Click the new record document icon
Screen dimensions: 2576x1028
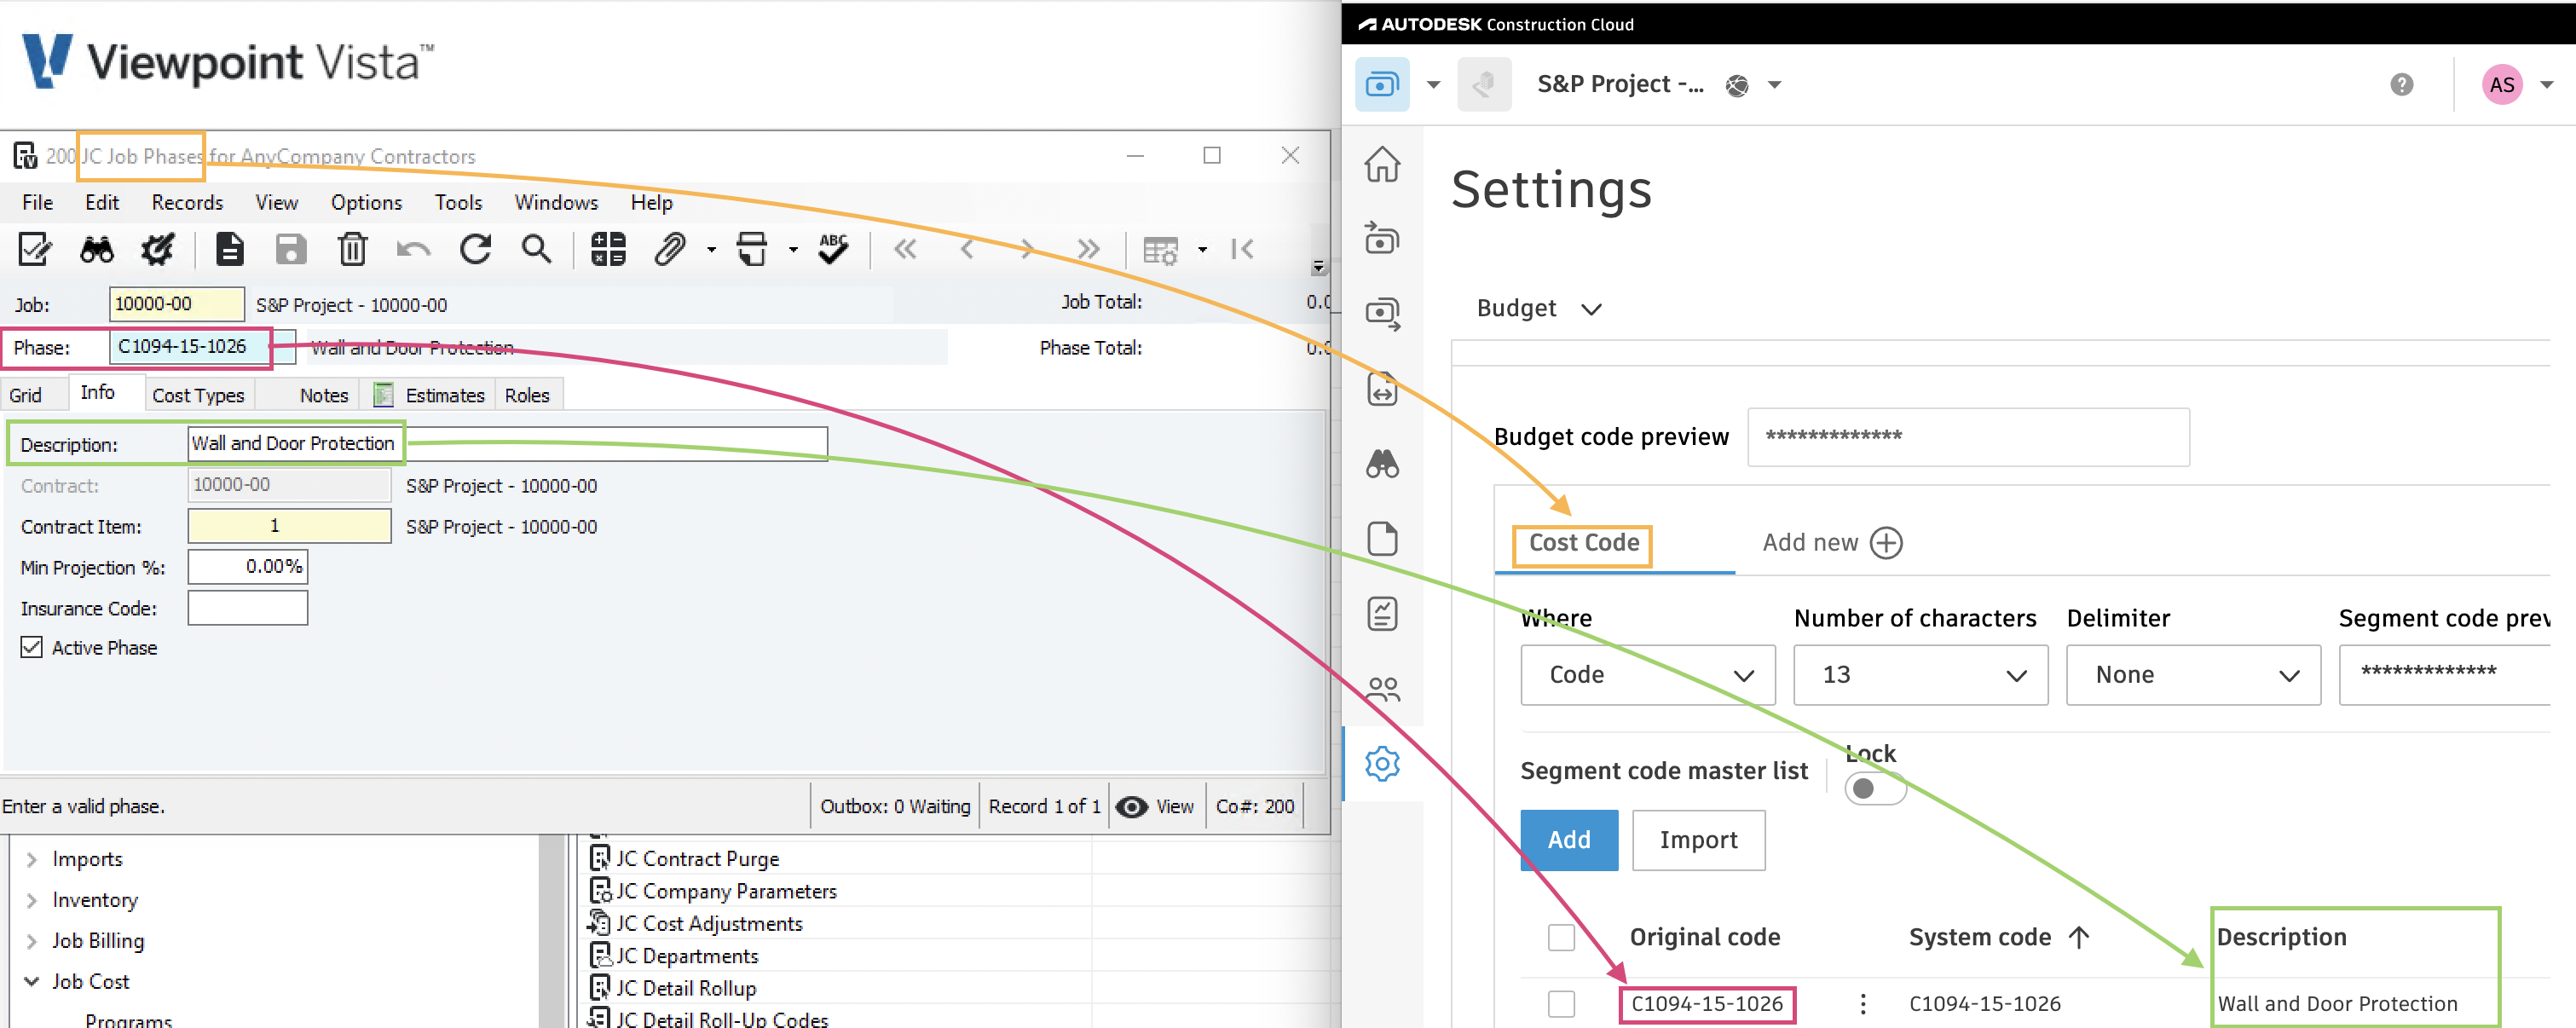(230, 249)
